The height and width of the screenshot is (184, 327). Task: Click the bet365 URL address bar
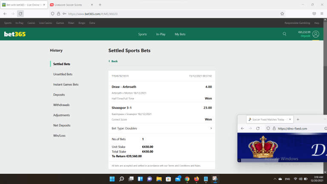[x=170, y=14]
